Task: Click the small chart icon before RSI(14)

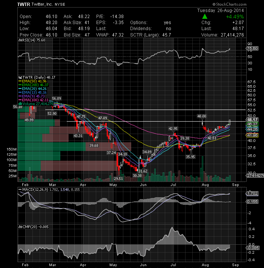Action: [x=20, y=40]
